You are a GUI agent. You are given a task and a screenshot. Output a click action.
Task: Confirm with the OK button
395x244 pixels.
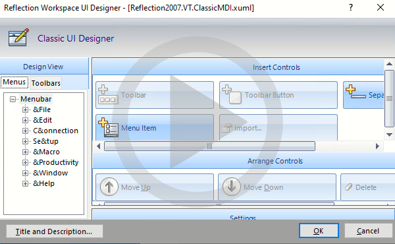coord(319,231)
